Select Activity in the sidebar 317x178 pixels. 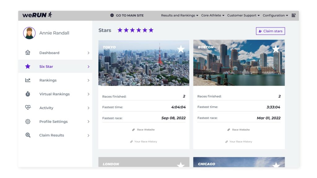point(55,108)
